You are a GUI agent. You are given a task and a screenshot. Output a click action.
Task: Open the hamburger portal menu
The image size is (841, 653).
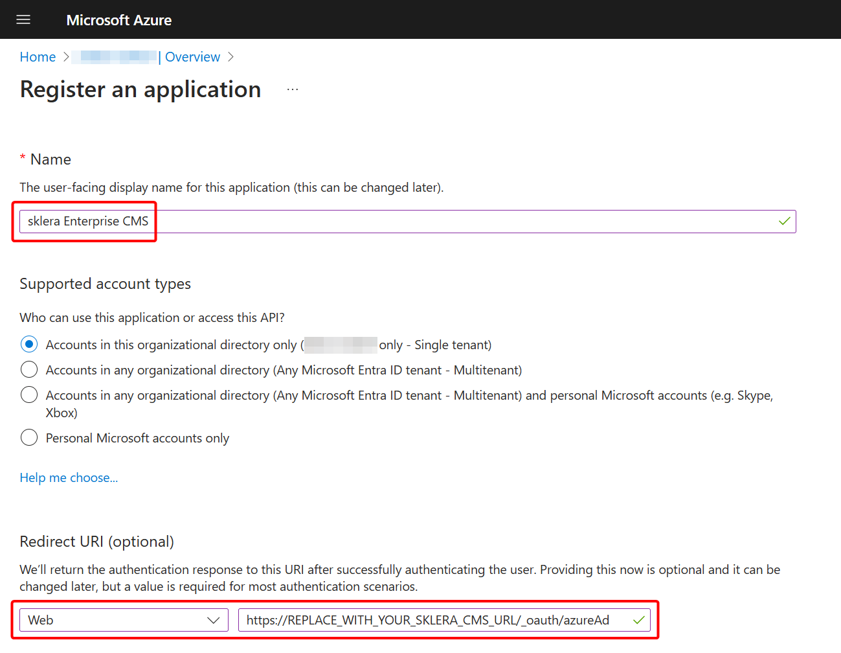pyautogui.click(x=23, y=19)
